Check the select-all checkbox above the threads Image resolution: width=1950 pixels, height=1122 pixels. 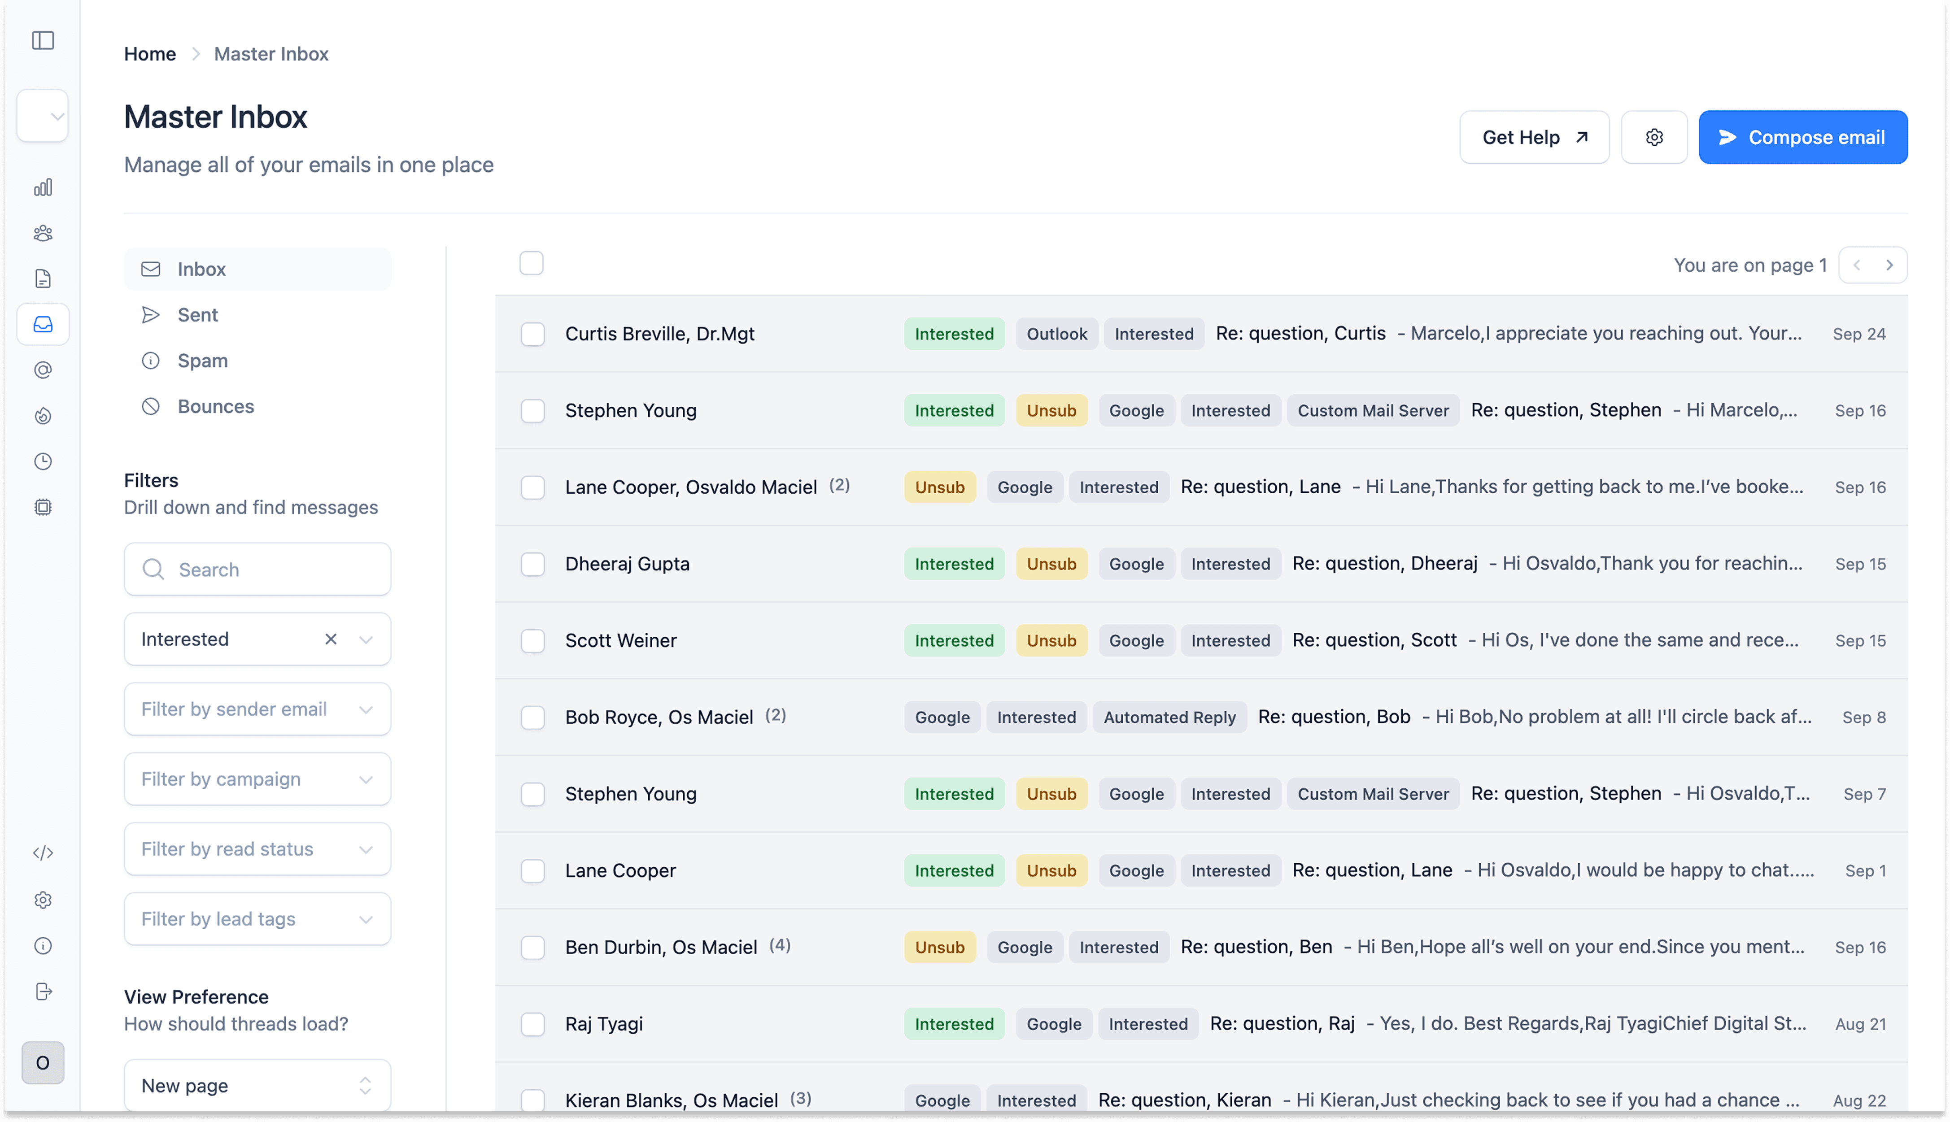(x=531, y=264)
